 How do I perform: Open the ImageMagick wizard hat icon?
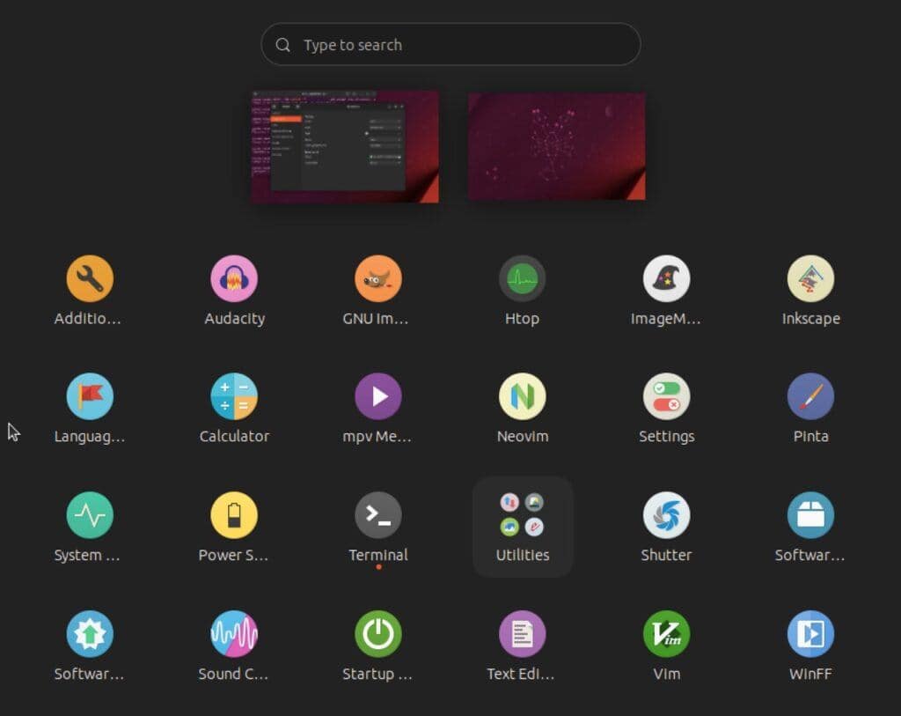(667, 279)
